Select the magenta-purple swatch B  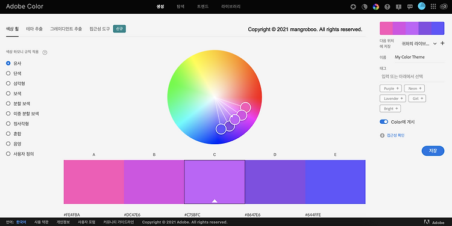pos(154,182)
